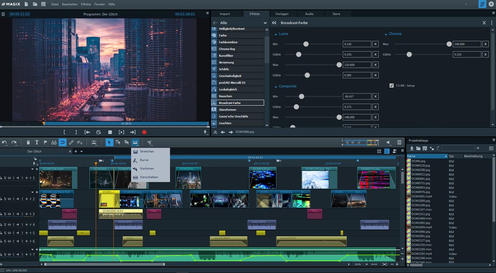Viewport: 496px width, 273px height.
Task: Set out-point with right bracket icon
Action: tap(76, 132)
